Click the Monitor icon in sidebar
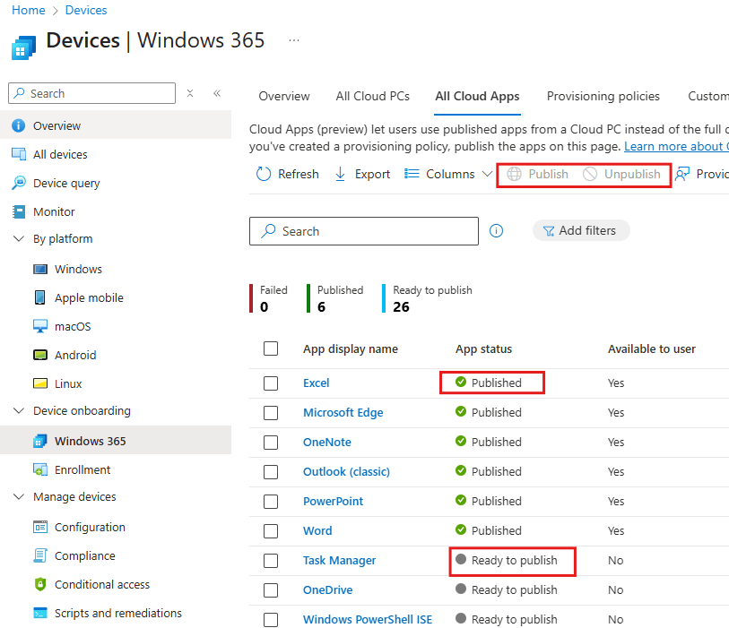 19,212
